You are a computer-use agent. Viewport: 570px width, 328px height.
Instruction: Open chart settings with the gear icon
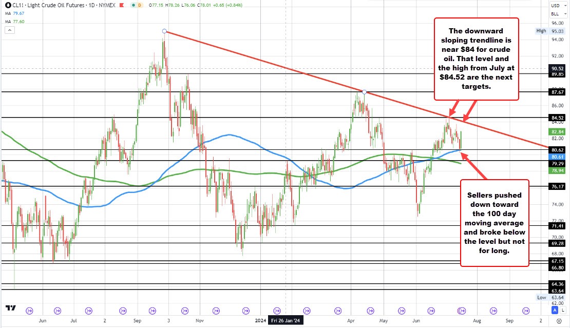click(x=559, y=321)
